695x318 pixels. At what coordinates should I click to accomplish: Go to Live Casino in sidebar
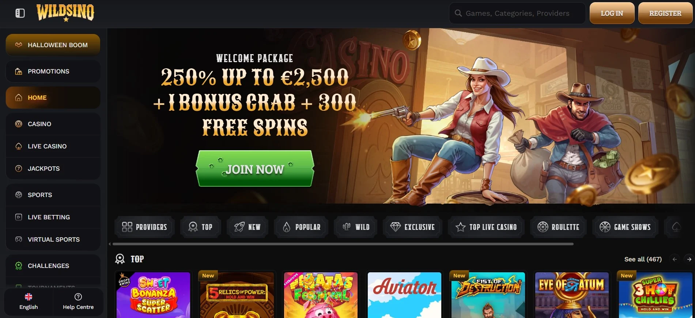(x=53, y=146)
